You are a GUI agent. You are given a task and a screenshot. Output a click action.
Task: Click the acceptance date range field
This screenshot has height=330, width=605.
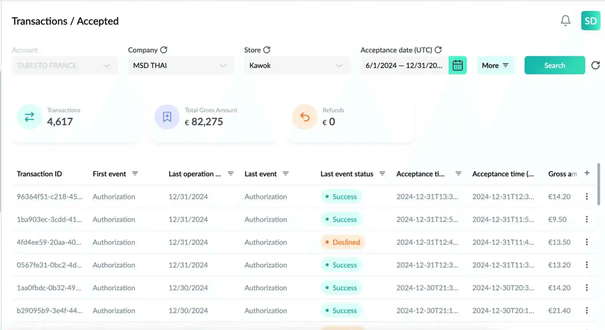(x=404, y=65)
